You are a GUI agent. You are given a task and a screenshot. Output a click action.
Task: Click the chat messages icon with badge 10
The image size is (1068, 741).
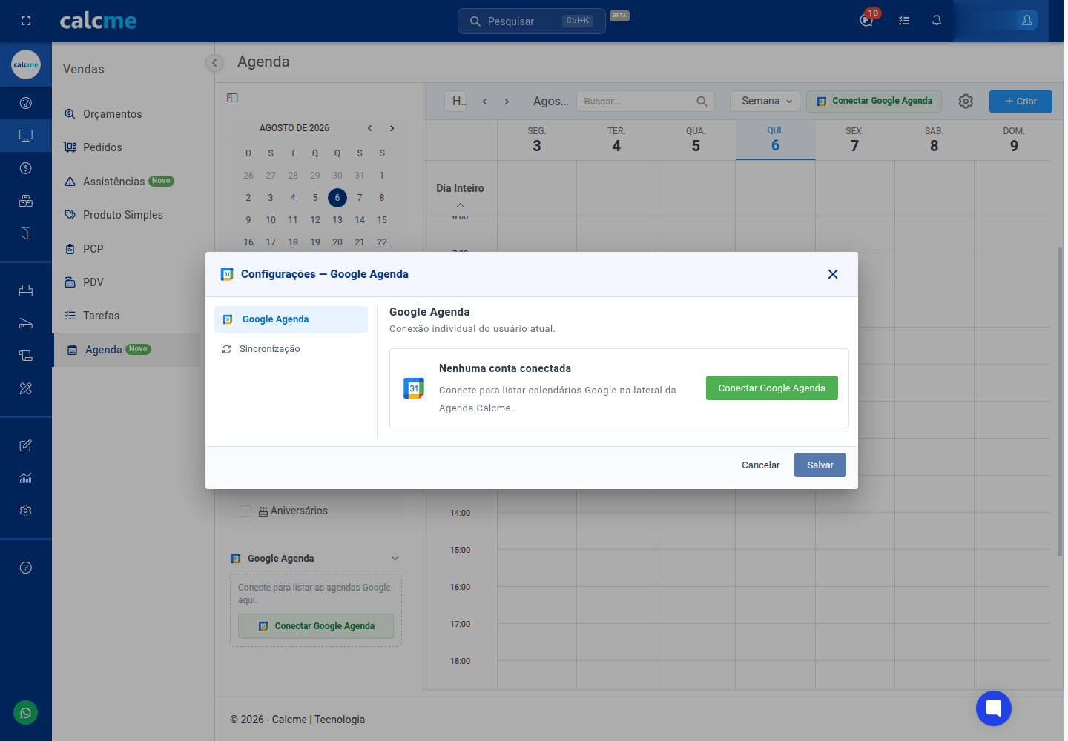tap(866, 21)
